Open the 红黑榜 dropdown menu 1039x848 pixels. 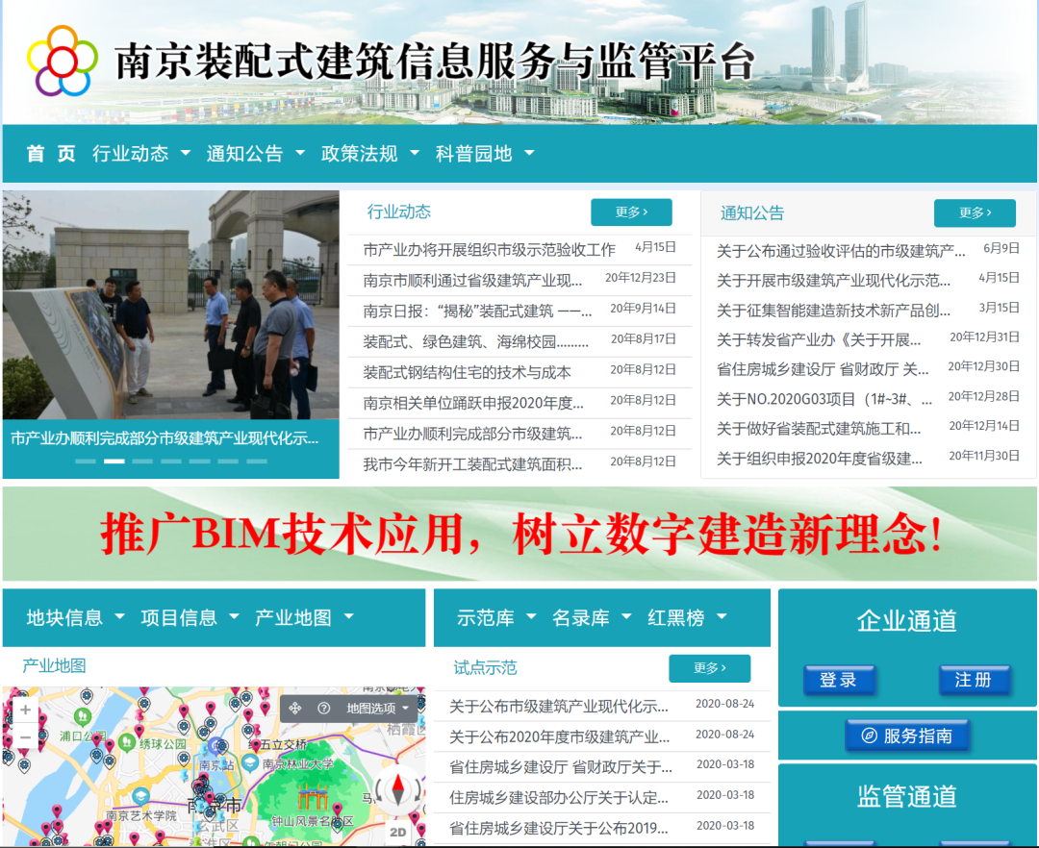click(x=687, y=618)
